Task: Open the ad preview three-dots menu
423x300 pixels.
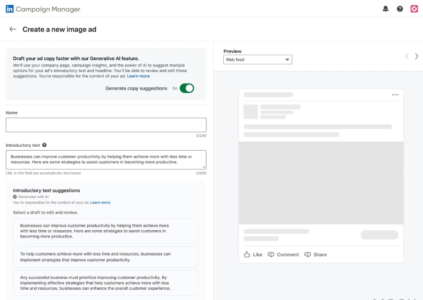Action: (x=395, y=95)
